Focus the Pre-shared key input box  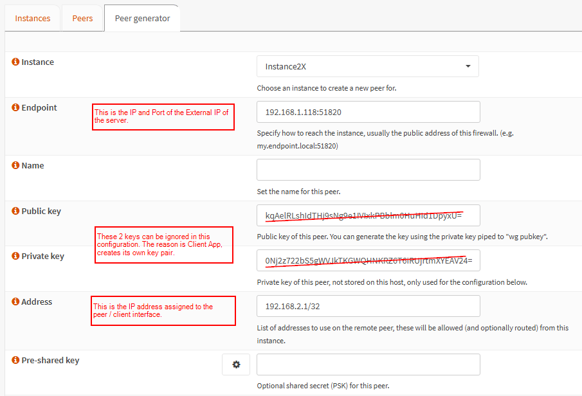coord(368,364)
